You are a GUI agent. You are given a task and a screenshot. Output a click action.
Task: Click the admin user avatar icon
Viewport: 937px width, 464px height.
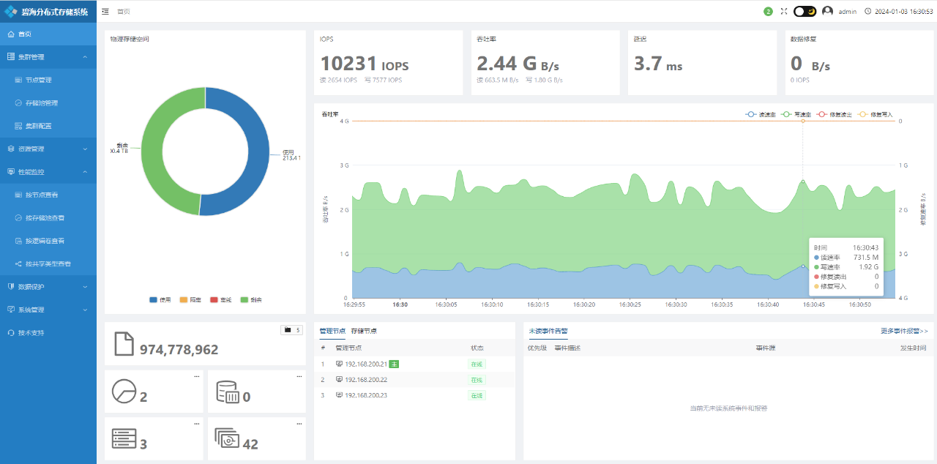click(x=828, y=11)
